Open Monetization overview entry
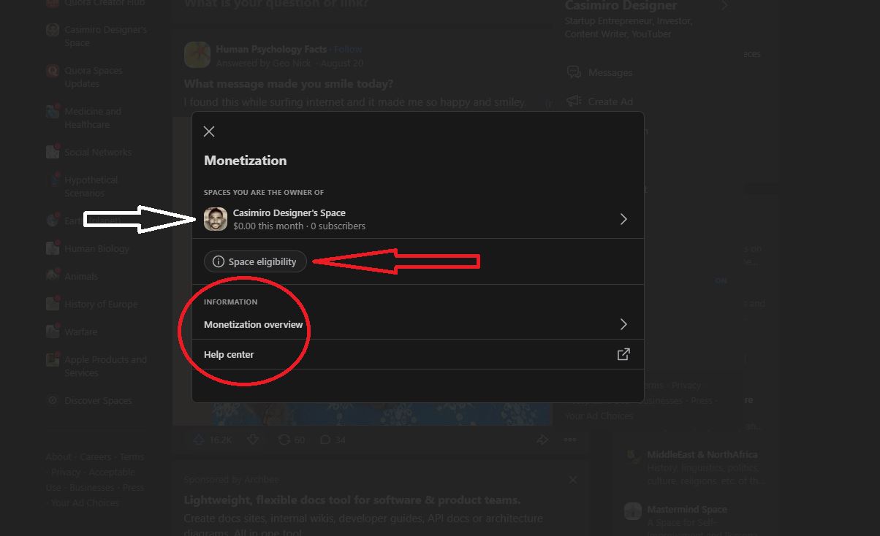Screen dimensions: 880x536 click(417, 324)
